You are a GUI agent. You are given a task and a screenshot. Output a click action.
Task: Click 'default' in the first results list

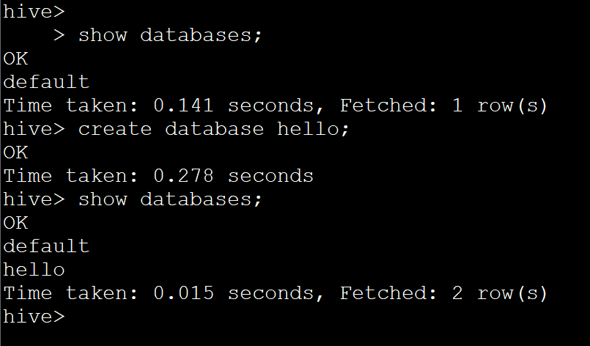(x=46, y=81)
